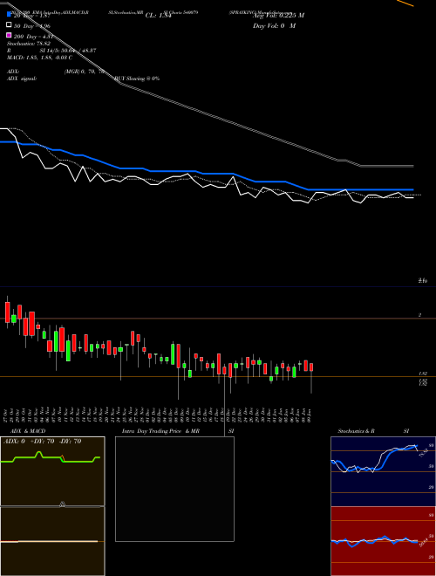This screenshot has height=576, width=436.
Task: Click the blue 20 Day legend swatch
Action: click(x=9, y=15)
